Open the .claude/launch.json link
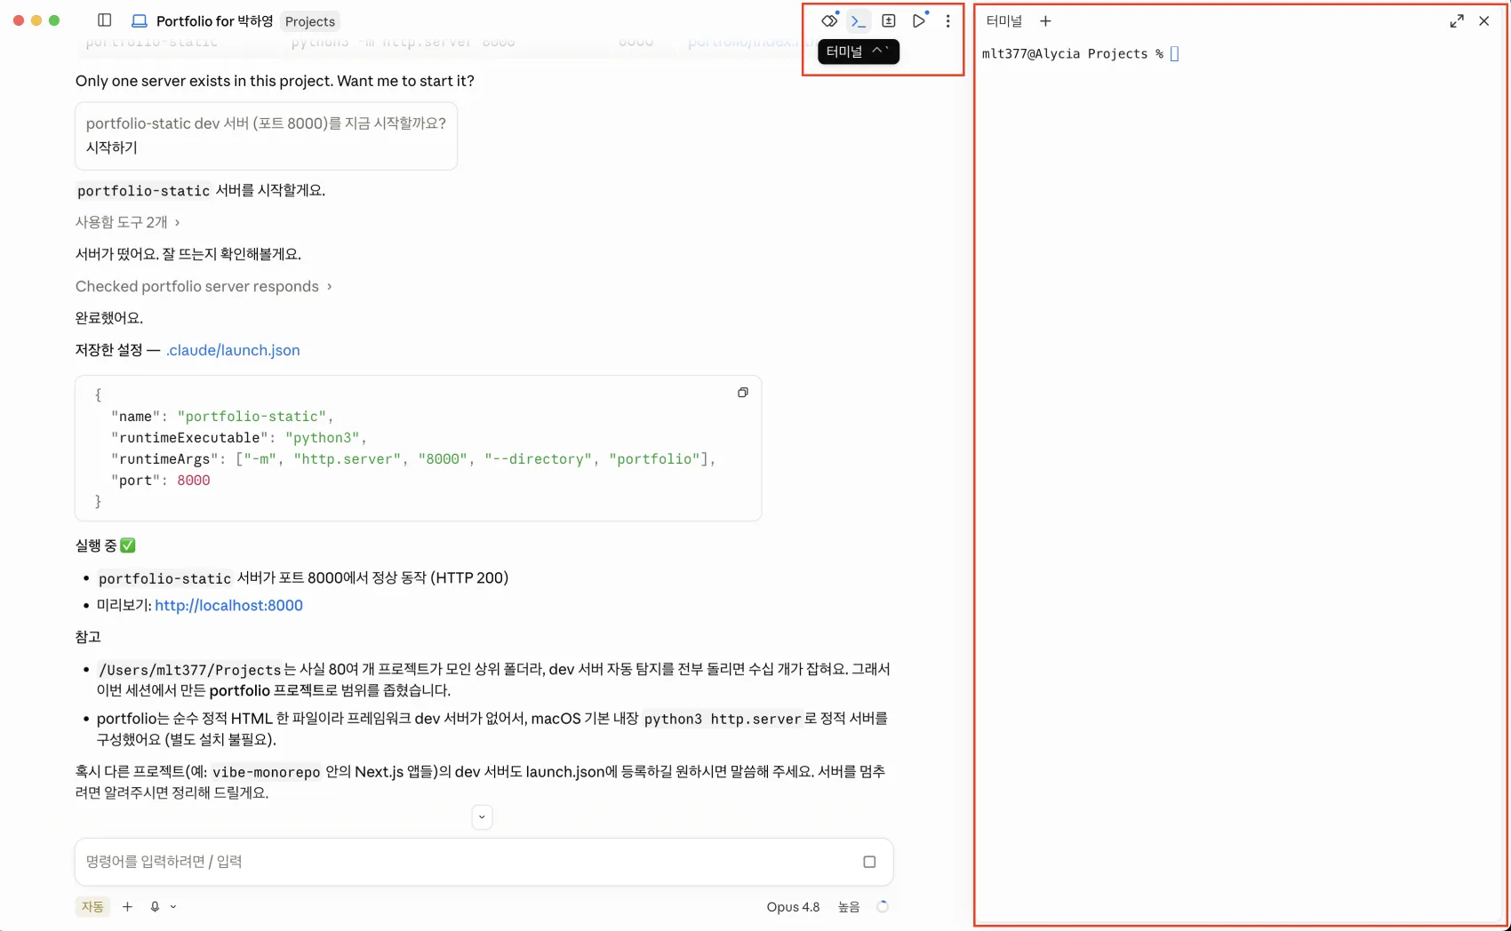 tap(233, 350)
